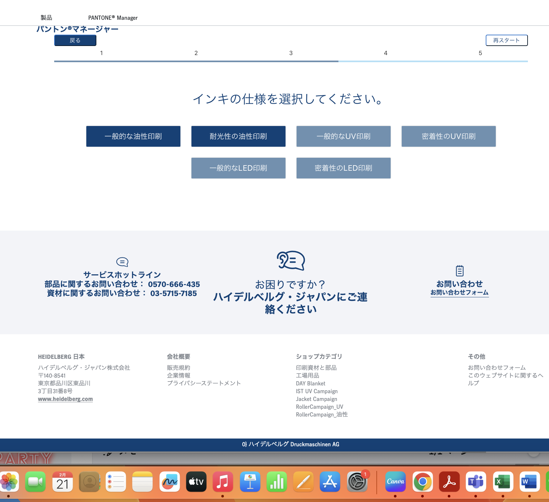Launch FaceTime from the Dock
This screenshot has height=502, width=549.
(35, 482)
